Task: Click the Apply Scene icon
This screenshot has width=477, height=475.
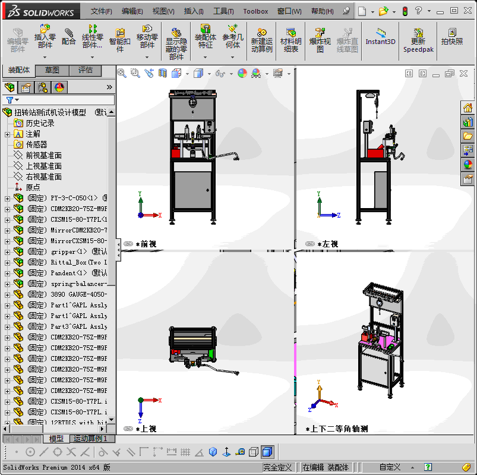Action: click(256, 73)
